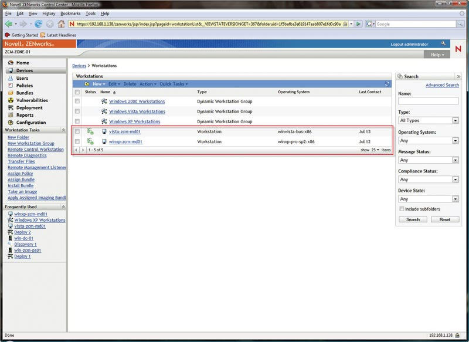Open the Message Status dropdown
The height and width of the screenshot is (342, 469).
(429, 160)
